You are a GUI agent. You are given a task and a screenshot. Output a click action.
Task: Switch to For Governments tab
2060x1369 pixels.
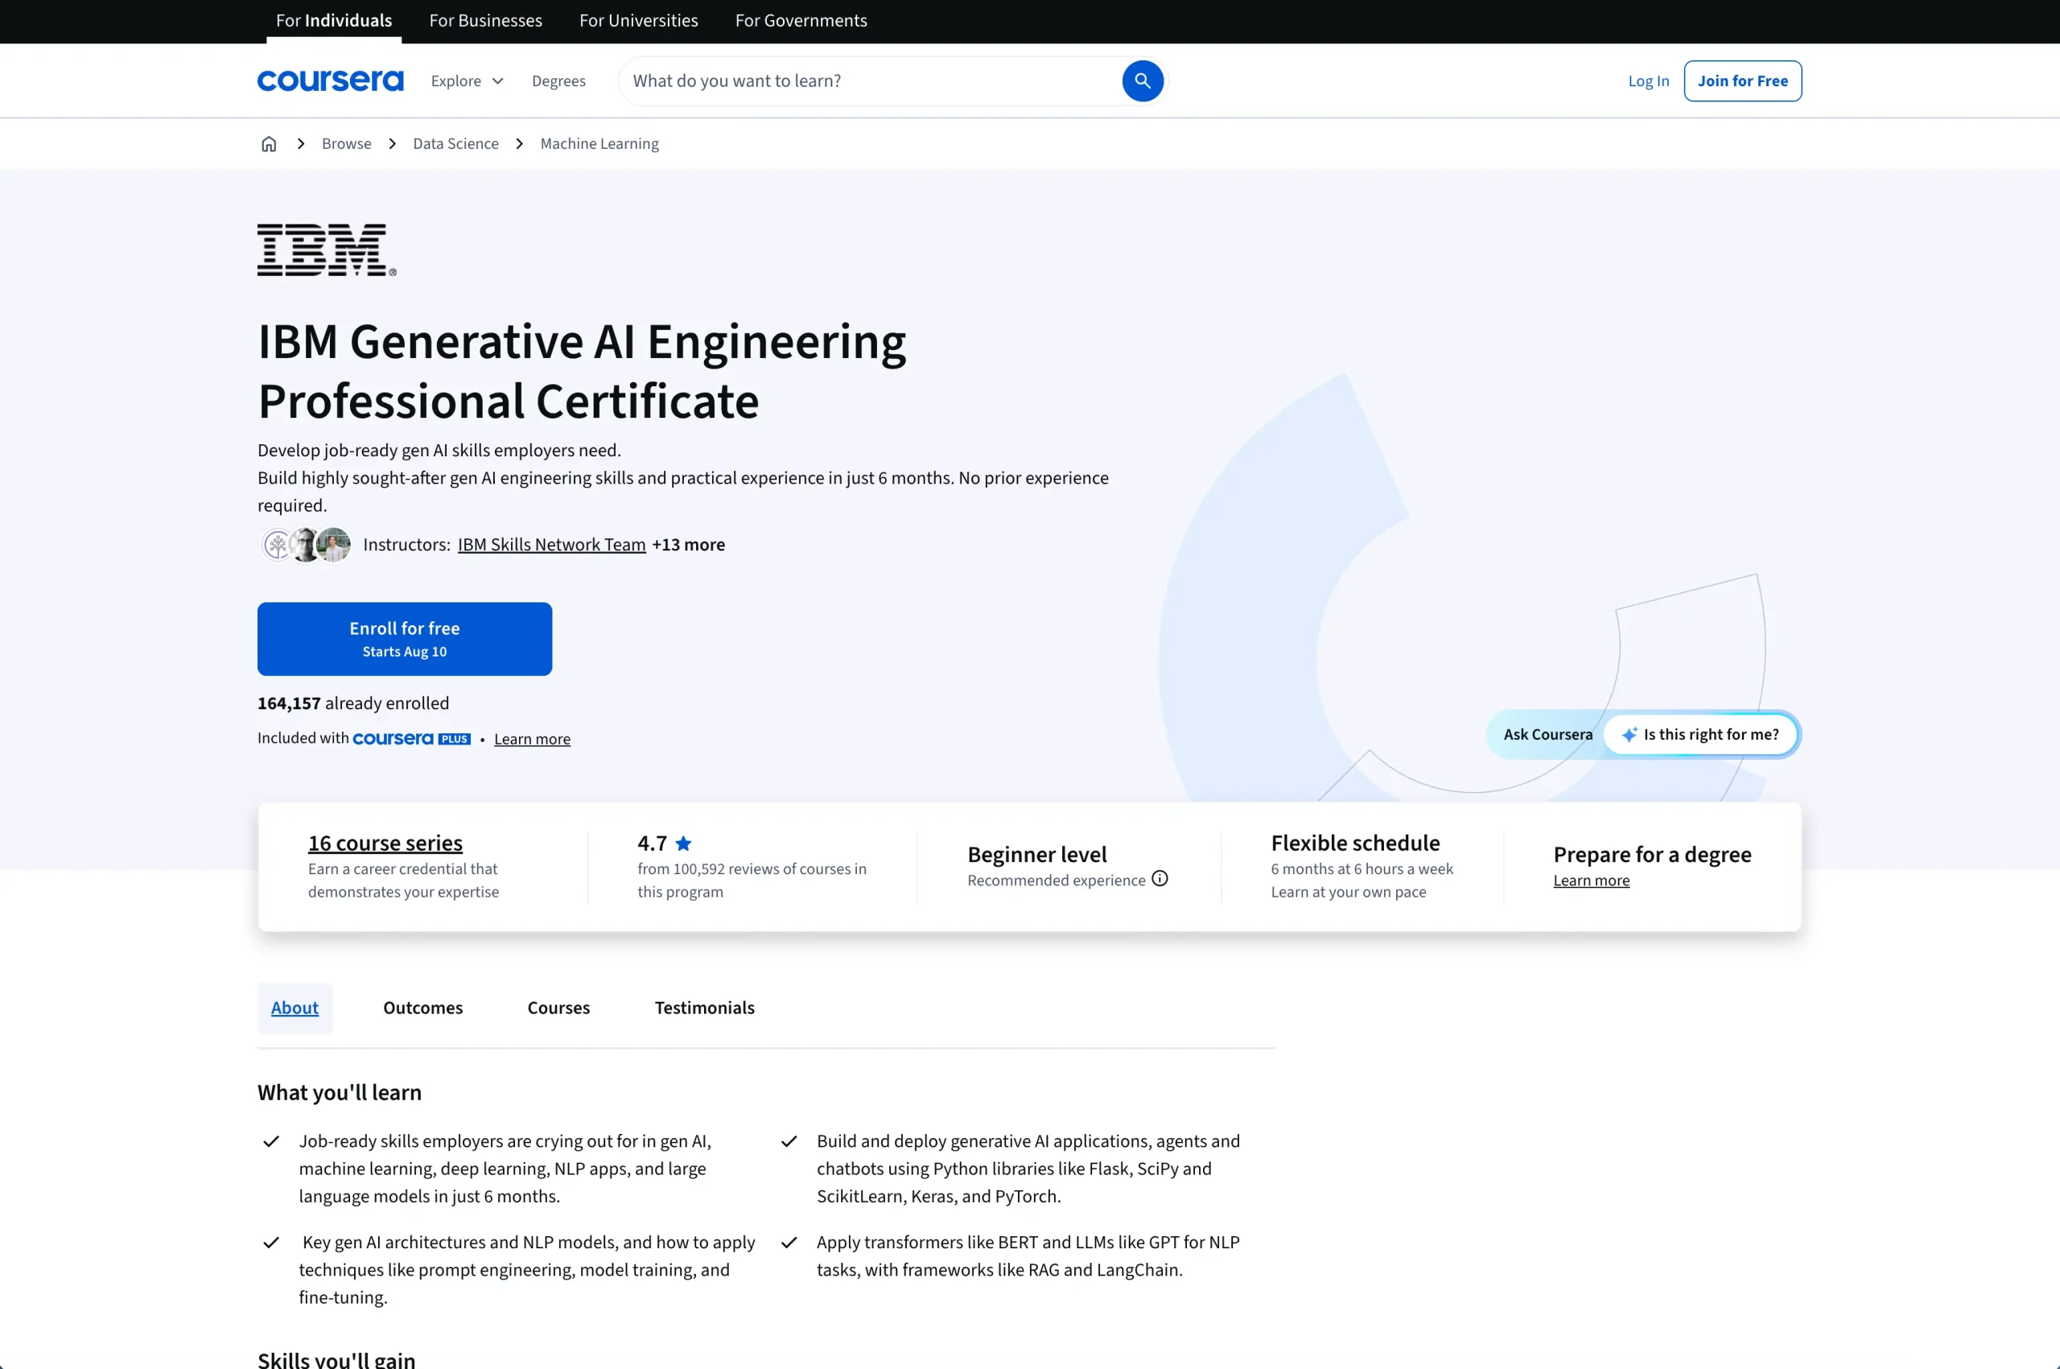click(x=801, y=20)
